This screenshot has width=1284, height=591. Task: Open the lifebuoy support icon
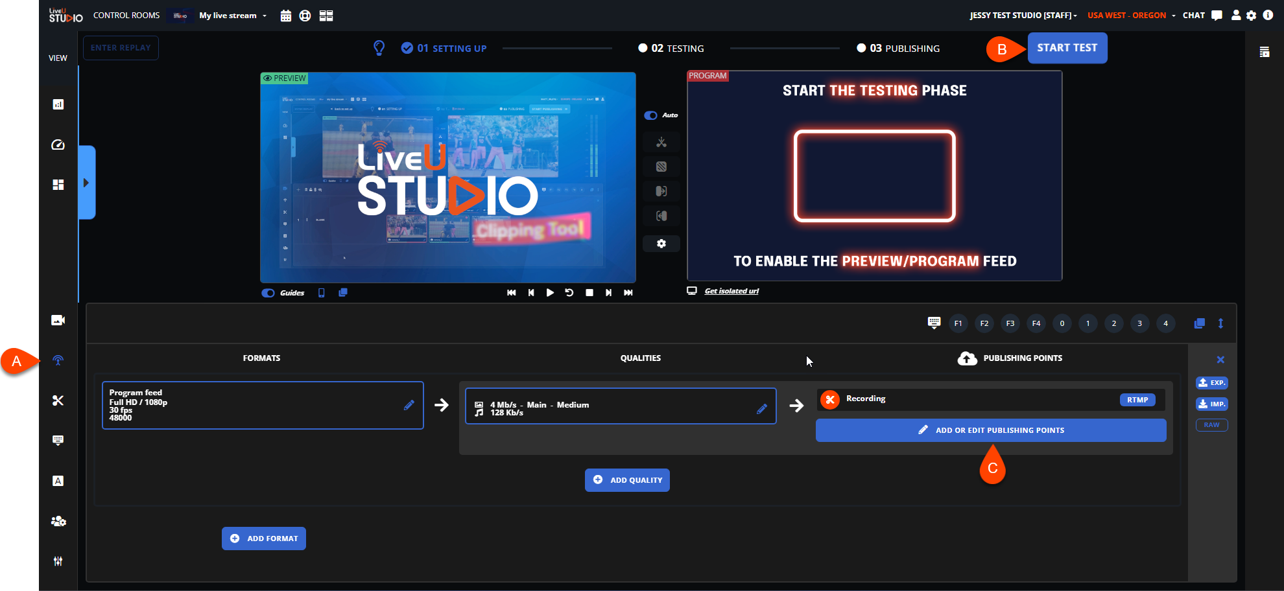tap(305, 16)
